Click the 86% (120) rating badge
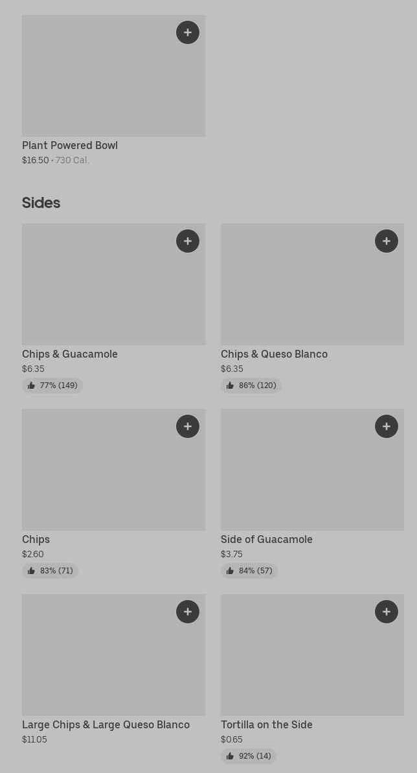This screenshot has height=773, width=417. [x=251, y=386]
